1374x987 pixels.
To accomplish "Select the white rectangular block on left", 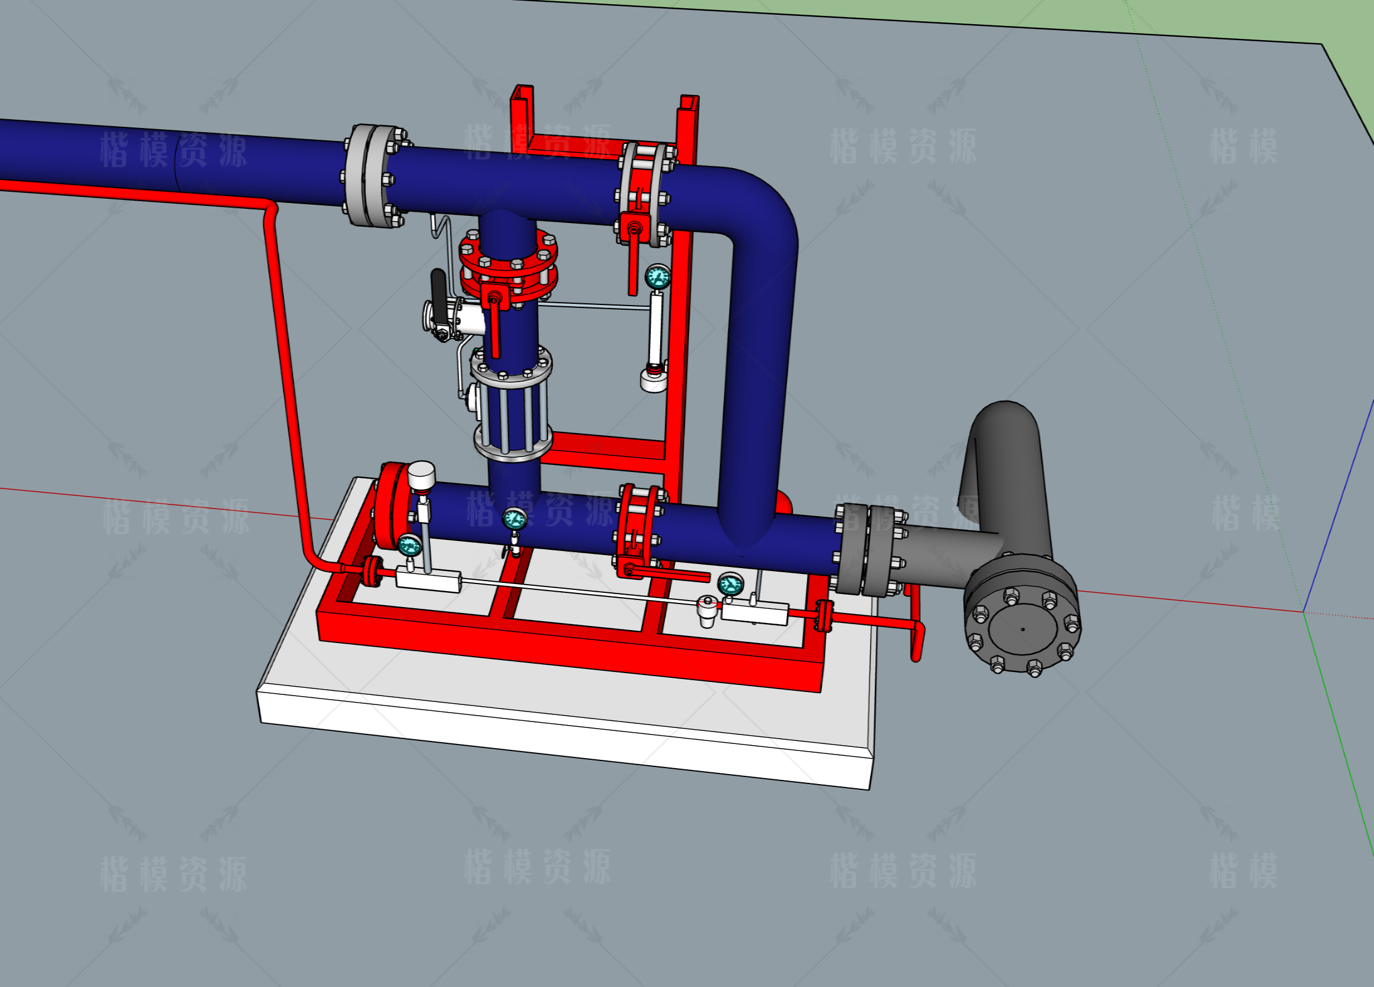I will click(428, 579).
